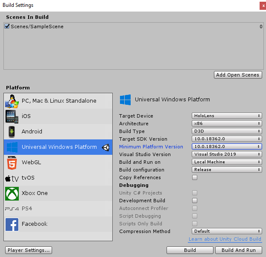Image resolution: width=266 pixels, height=257 pixels.
Task: Toggle the Unity C# Projects checkbox
Action: [195, 193]
